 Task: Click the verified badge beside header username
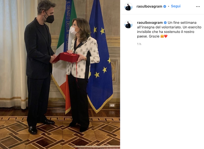165,6
